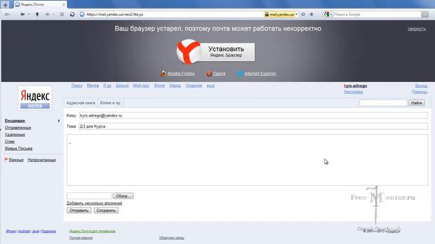Image resolution: width=435 pixels, height=244 pixels.
Task: Open Живые Письма folder
Action: click(18, 148)
